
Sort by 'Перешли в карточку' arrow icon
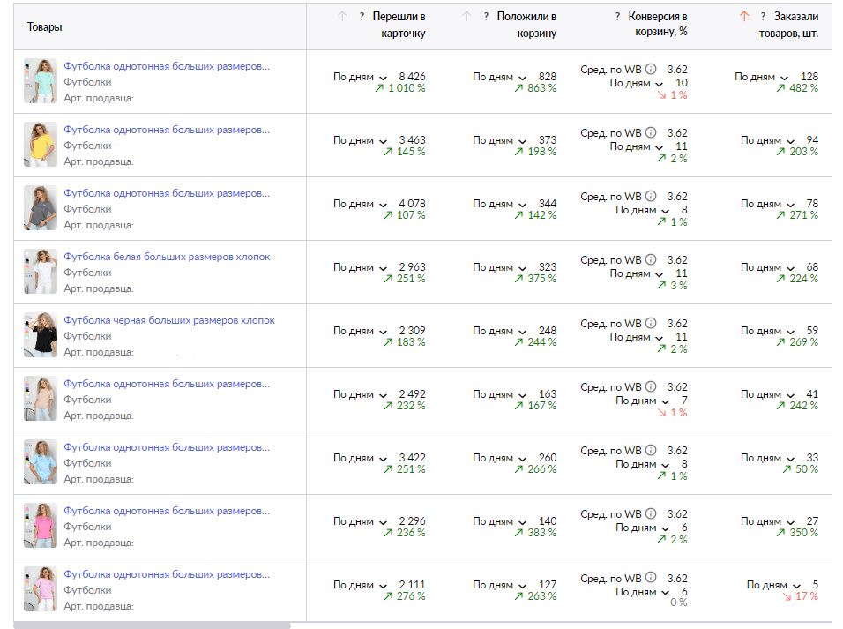click(342, 17)
